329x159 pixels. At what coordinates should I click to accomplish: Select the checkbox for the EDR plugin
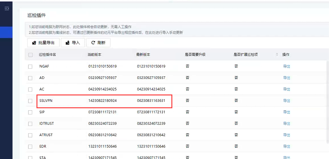pyautogui.click(x=30, y=146)
